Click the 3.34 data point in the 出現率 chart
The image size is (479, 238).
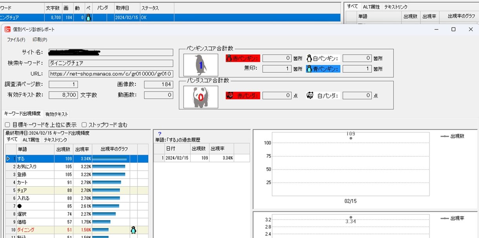click(x=351, y=217)
